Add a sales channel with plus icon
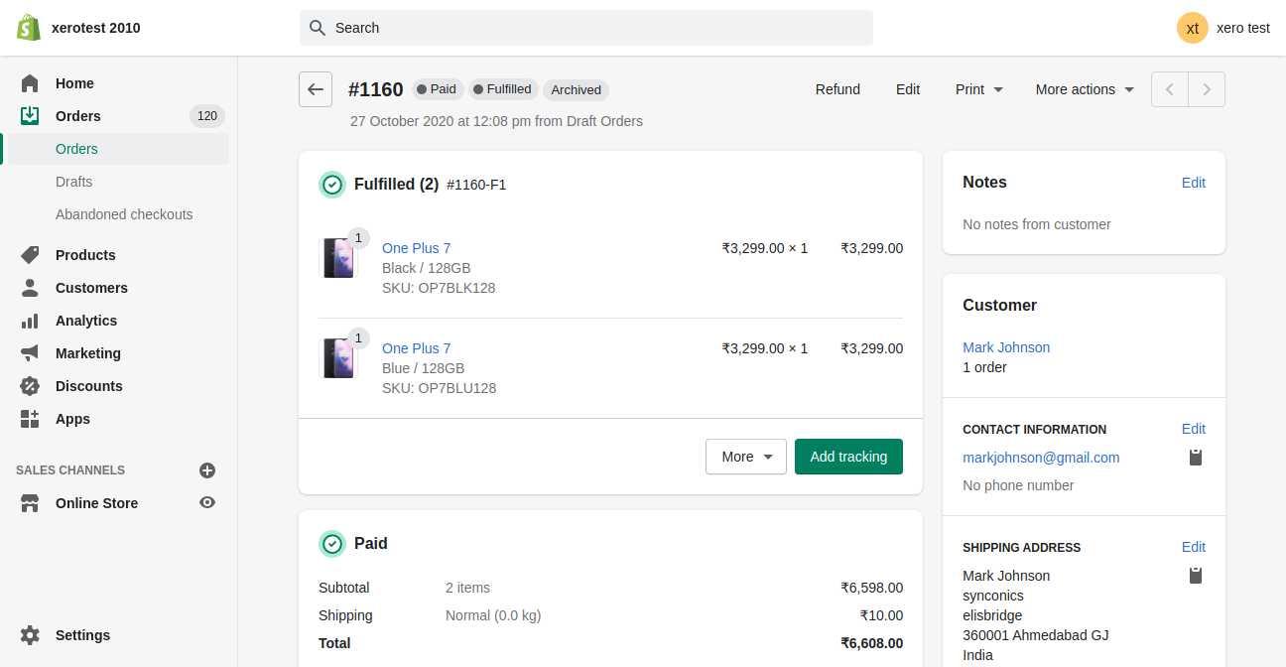This screenshot has height=667, width=1286. point(207,470)
